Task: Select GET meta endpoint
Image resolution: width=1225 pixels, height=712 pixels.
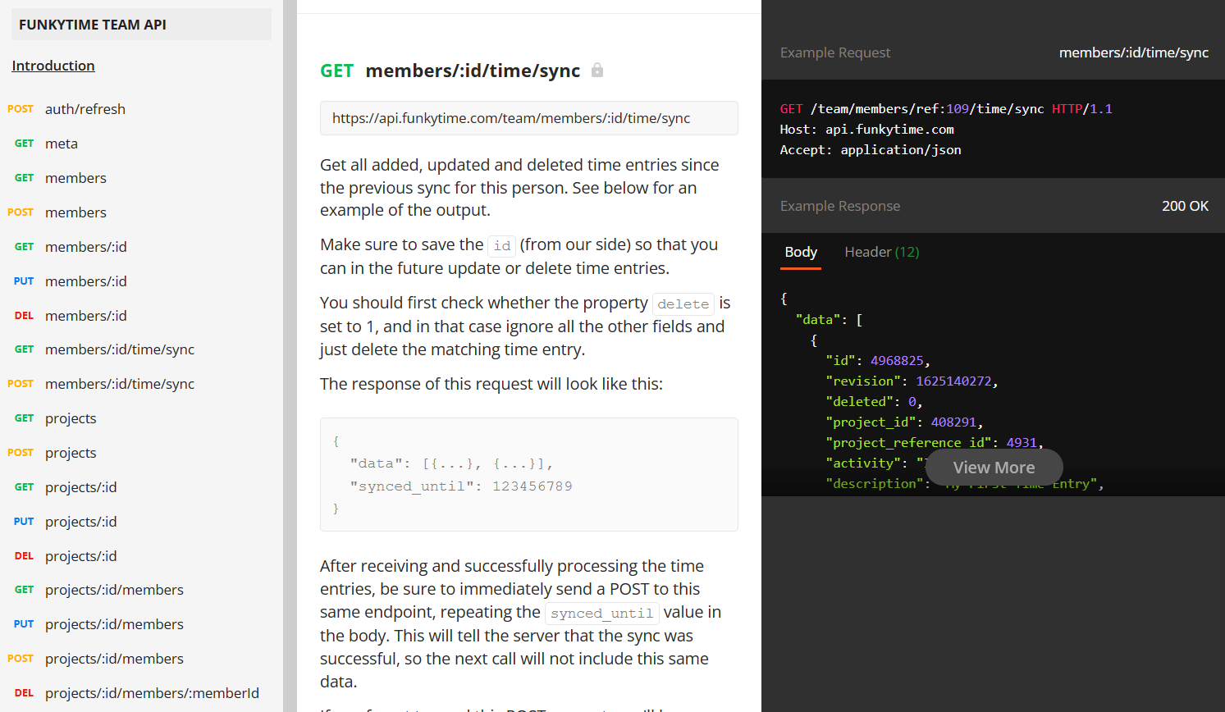Action: [46, 144]
